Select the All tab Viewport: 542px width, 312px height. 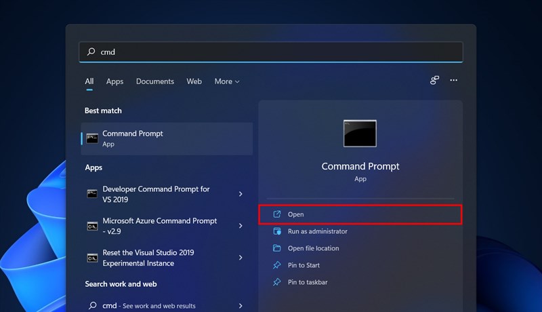tap(89, 81)
